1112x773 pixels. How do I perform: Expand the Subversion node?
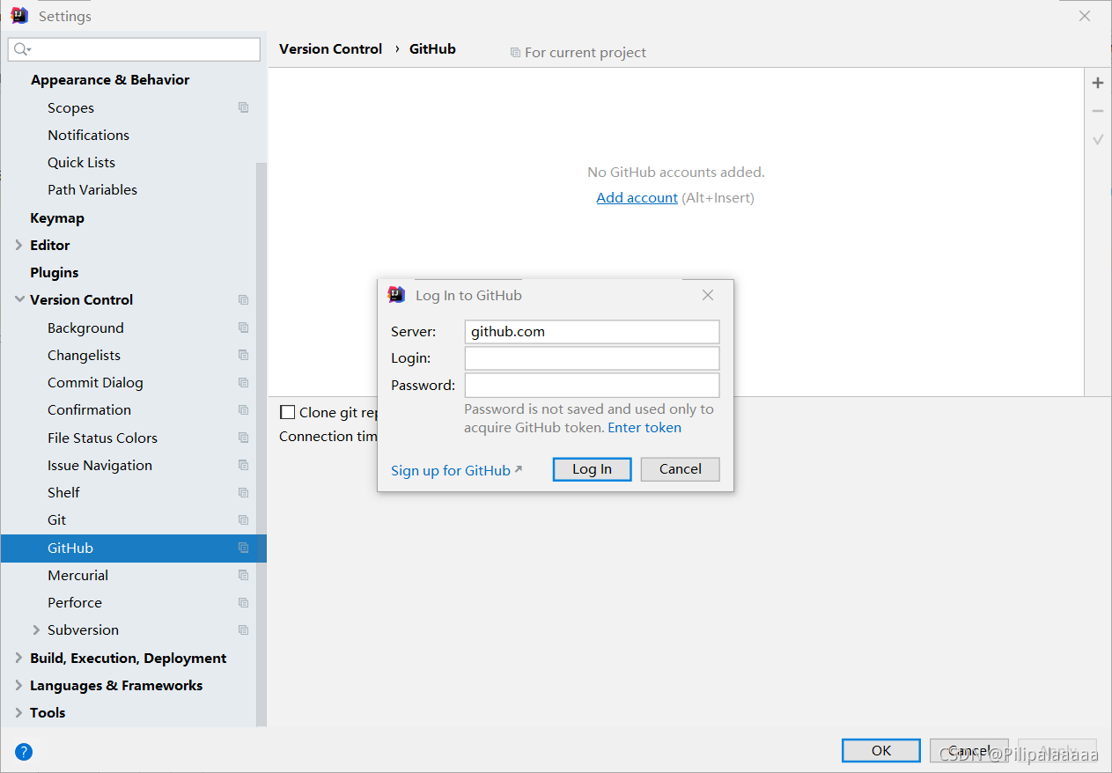(x=36, y=629)
